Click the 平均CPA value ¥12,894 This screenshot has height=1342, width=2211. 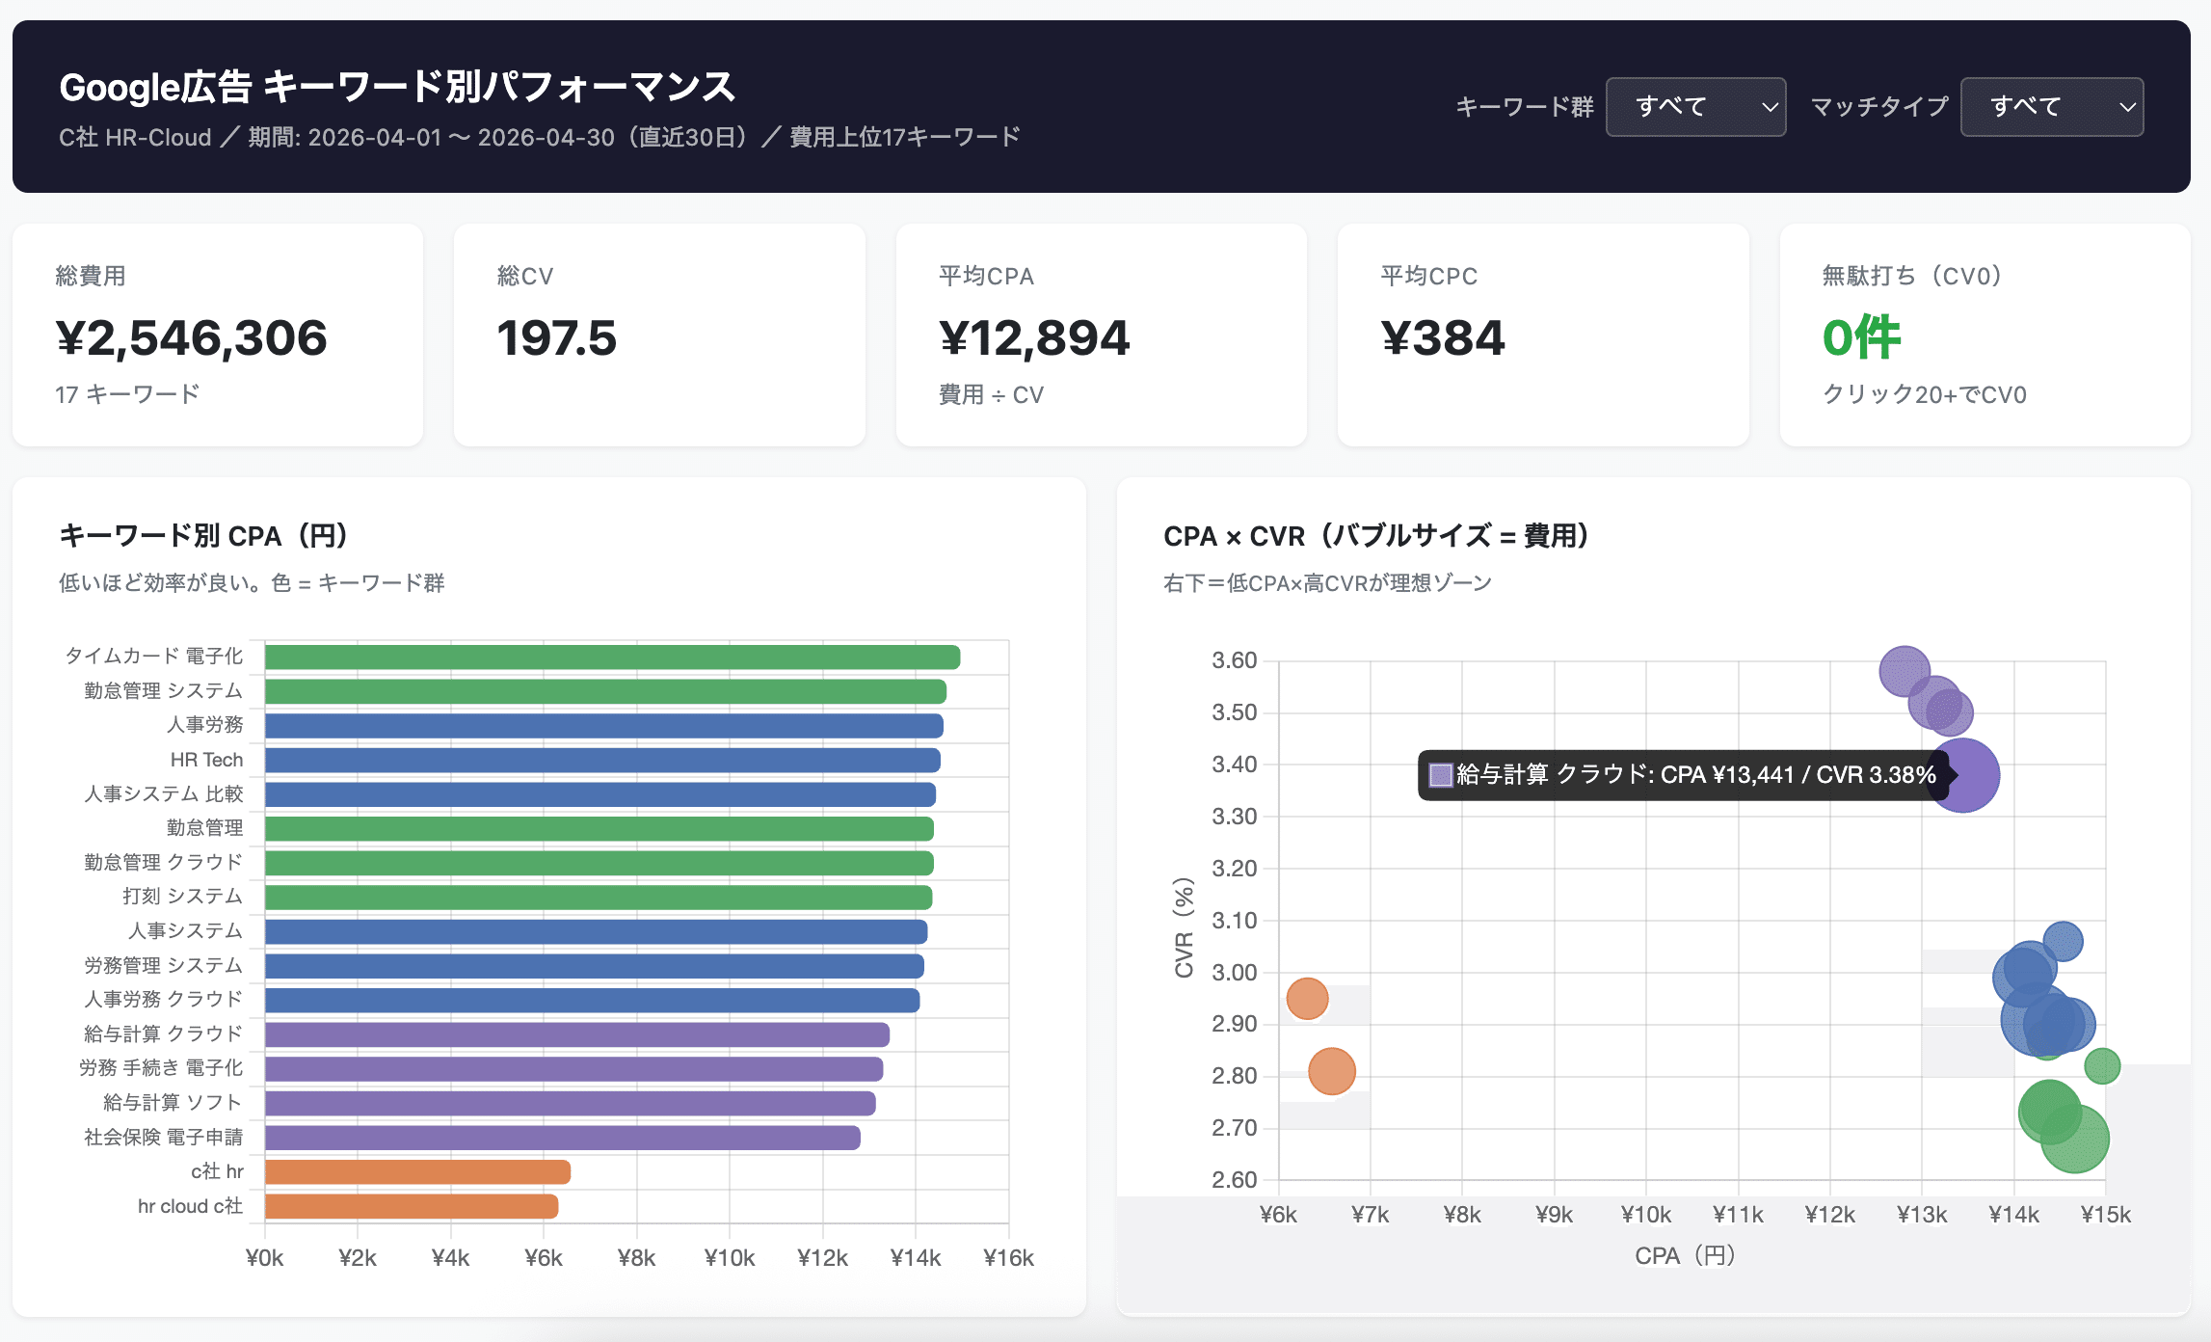[x=1034, y=337]
